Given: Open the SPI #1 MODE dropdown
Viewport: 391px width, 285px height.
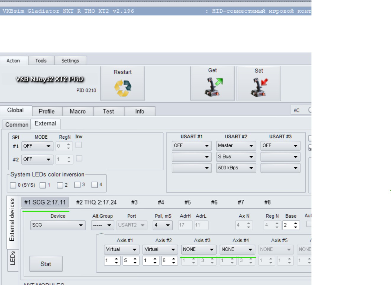Looking at the screenshot, I should [37, 146].
